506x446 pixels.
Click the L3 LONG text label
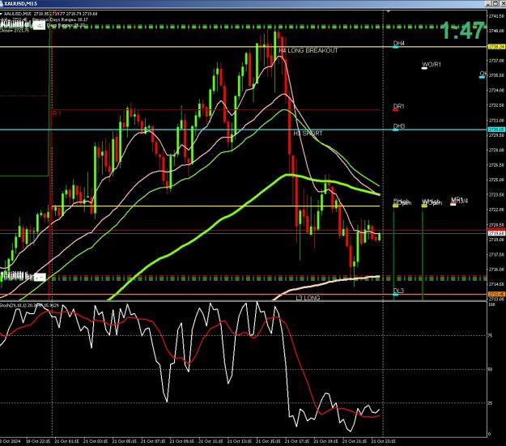coord(308,298)
